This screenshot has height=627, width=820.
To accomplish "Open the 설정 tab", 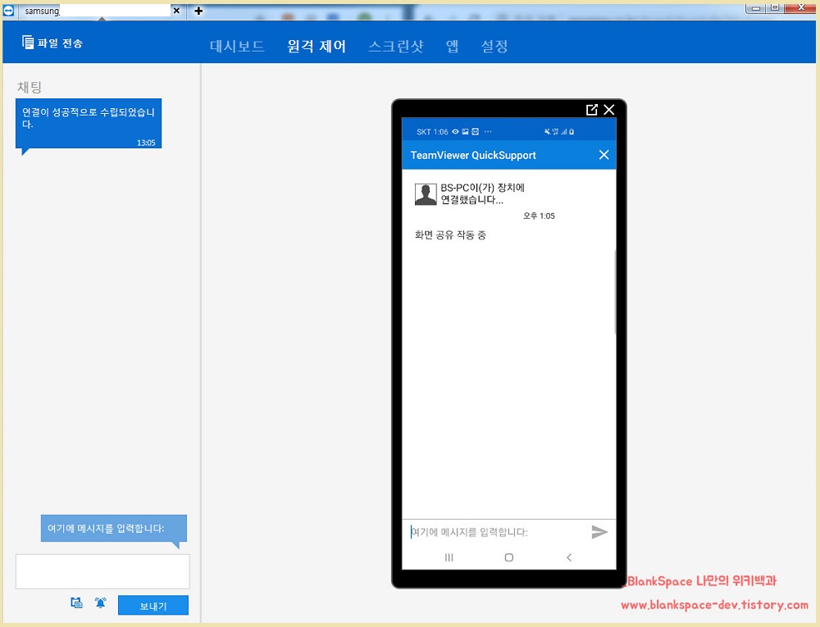I will 494,46.
